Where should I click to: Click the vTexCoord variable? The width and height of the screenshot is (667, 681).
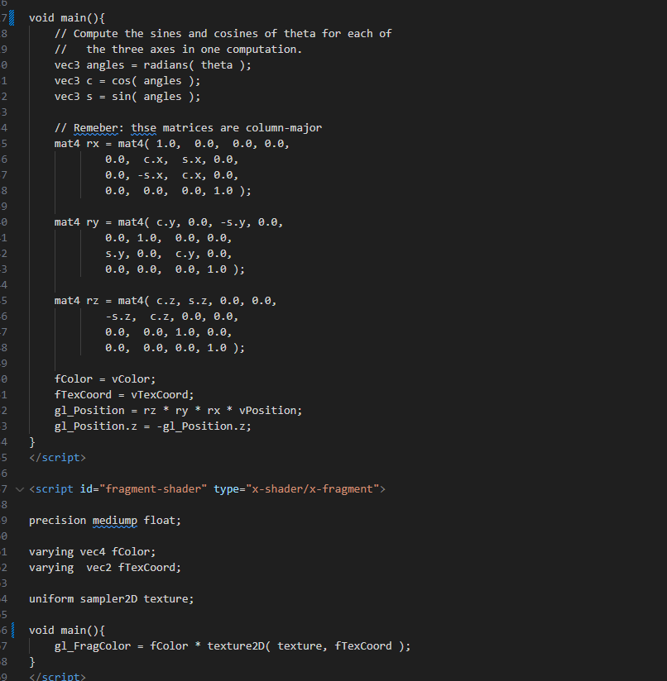point(161,395)
